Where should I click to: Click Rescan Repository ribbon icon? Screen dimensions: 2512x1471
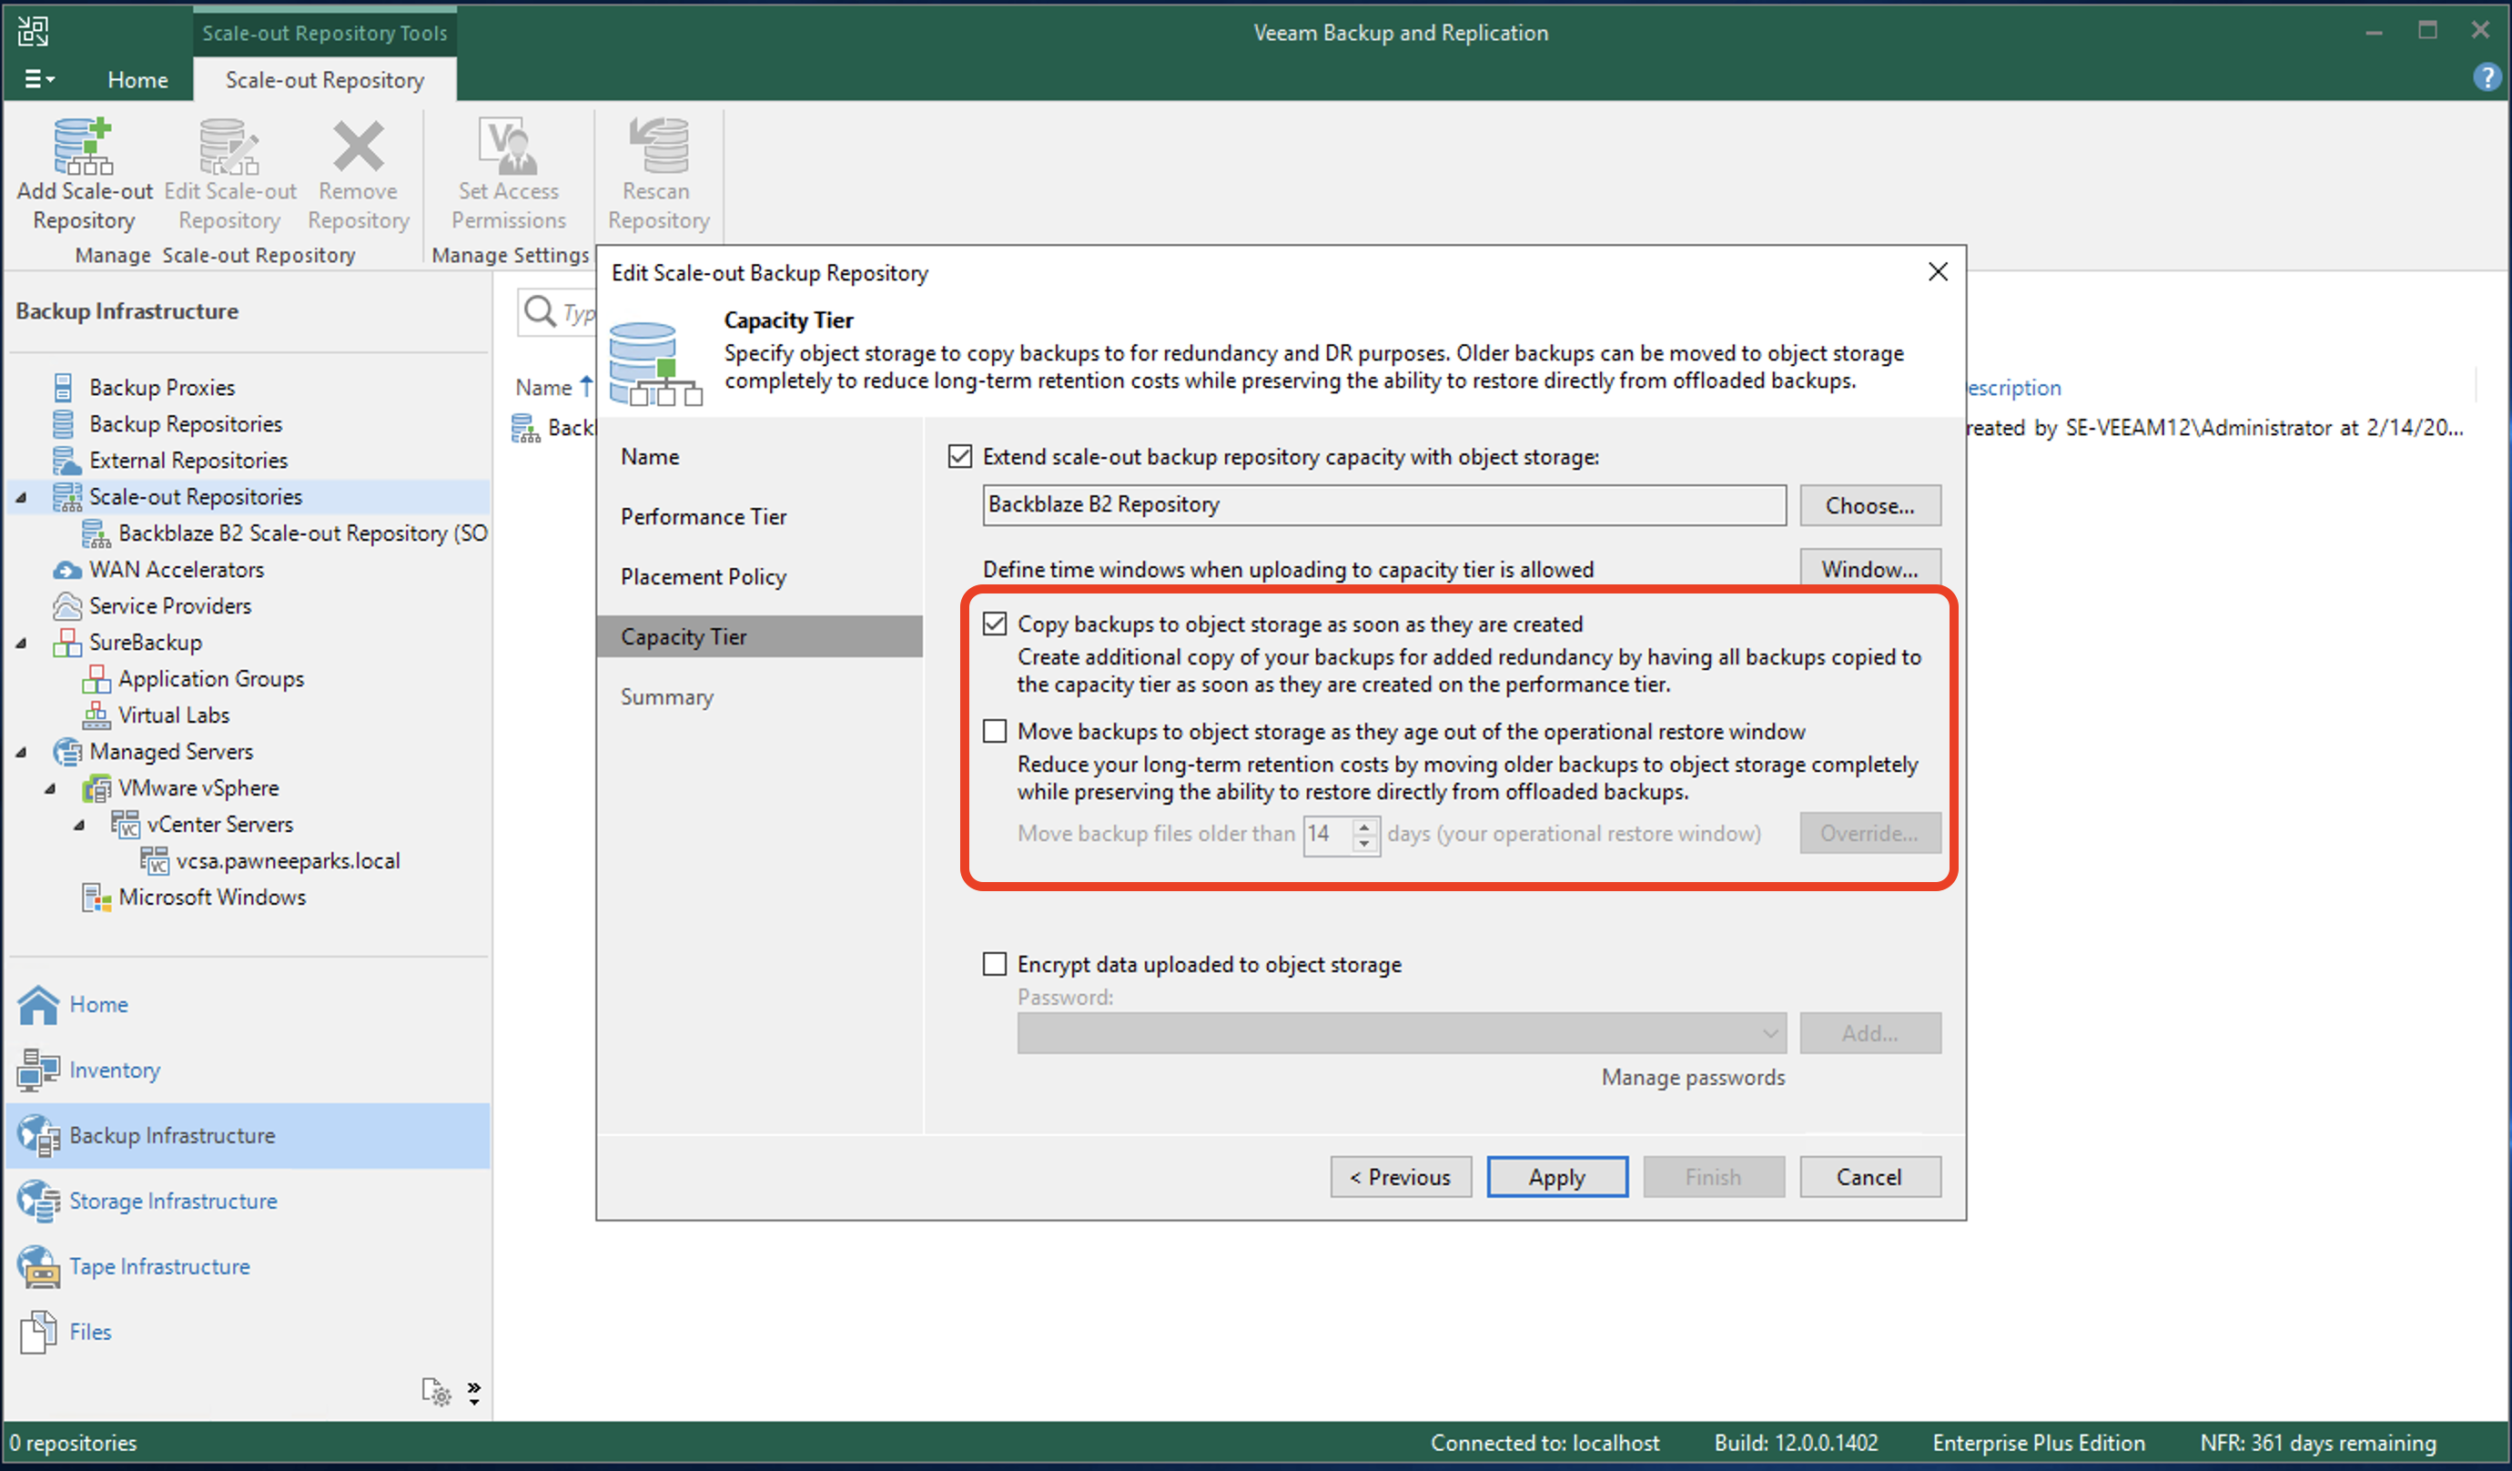pyautogui.click(x=658, y=146)
